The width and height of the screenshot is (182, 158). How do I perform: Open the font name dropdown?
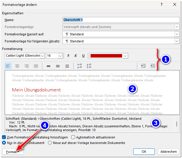click(x=42, y=56)
